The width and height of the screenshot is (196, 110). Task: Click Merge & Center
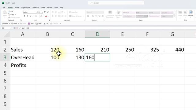point(75,16)
